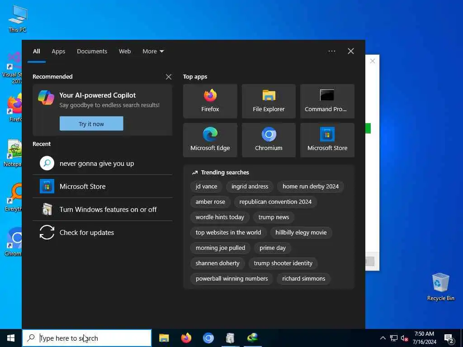463x347 pixels.
Task: Dismiss the Recommended section
Action: (x=169, y=77)
